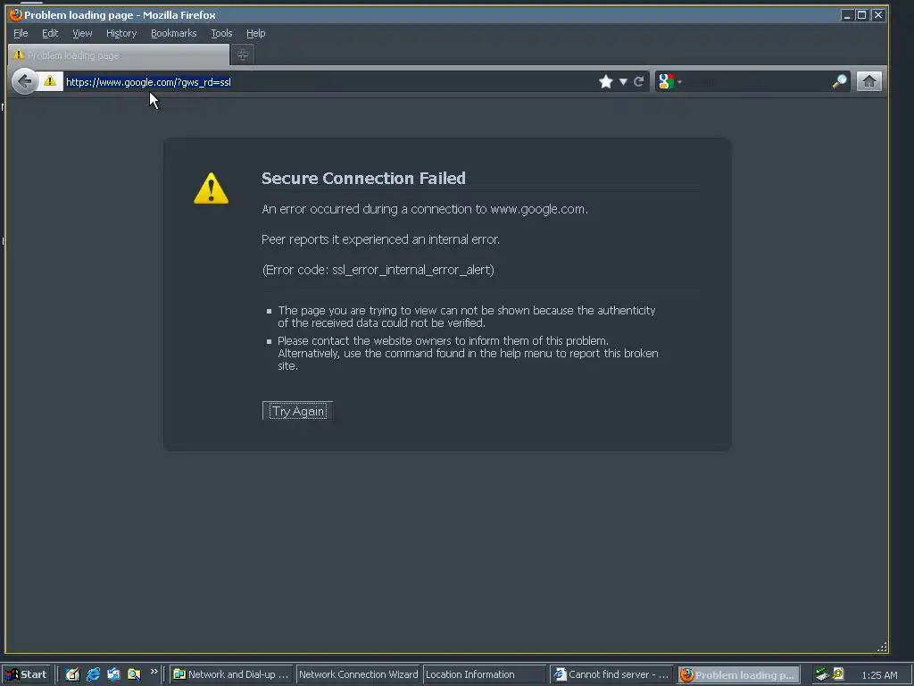Minimize the Firefox window

pos(847,15)
